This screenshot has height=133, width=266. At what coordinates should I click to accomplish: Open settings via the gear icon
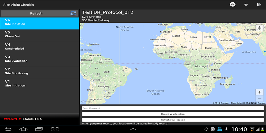(x=246, y=5)
